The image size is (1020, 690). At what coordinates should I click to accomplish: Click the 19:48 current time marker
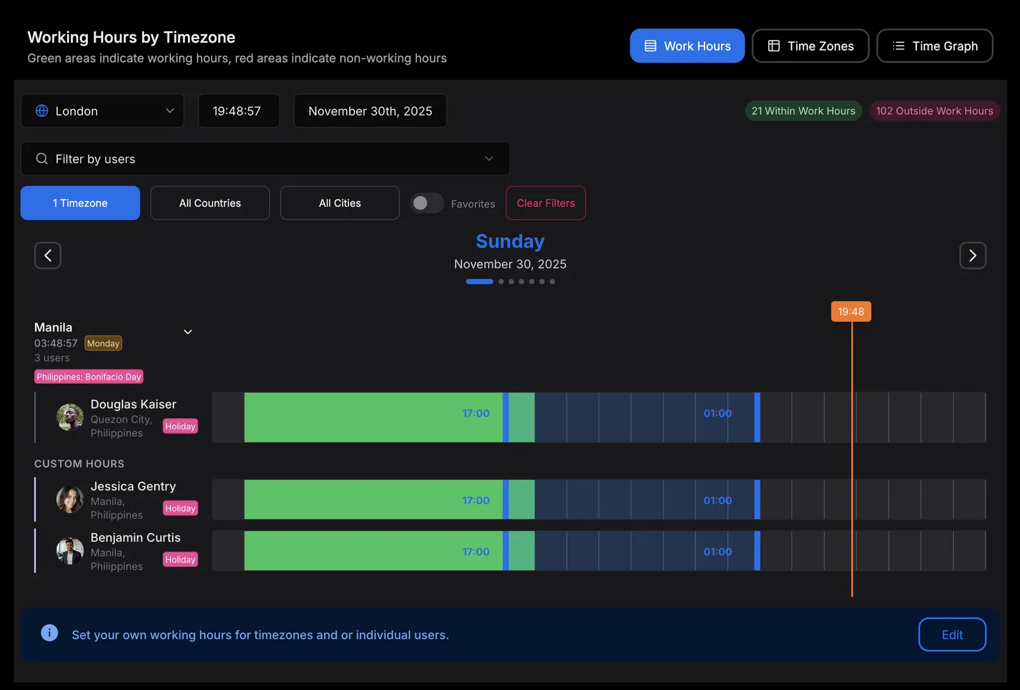tap(851, 312)
